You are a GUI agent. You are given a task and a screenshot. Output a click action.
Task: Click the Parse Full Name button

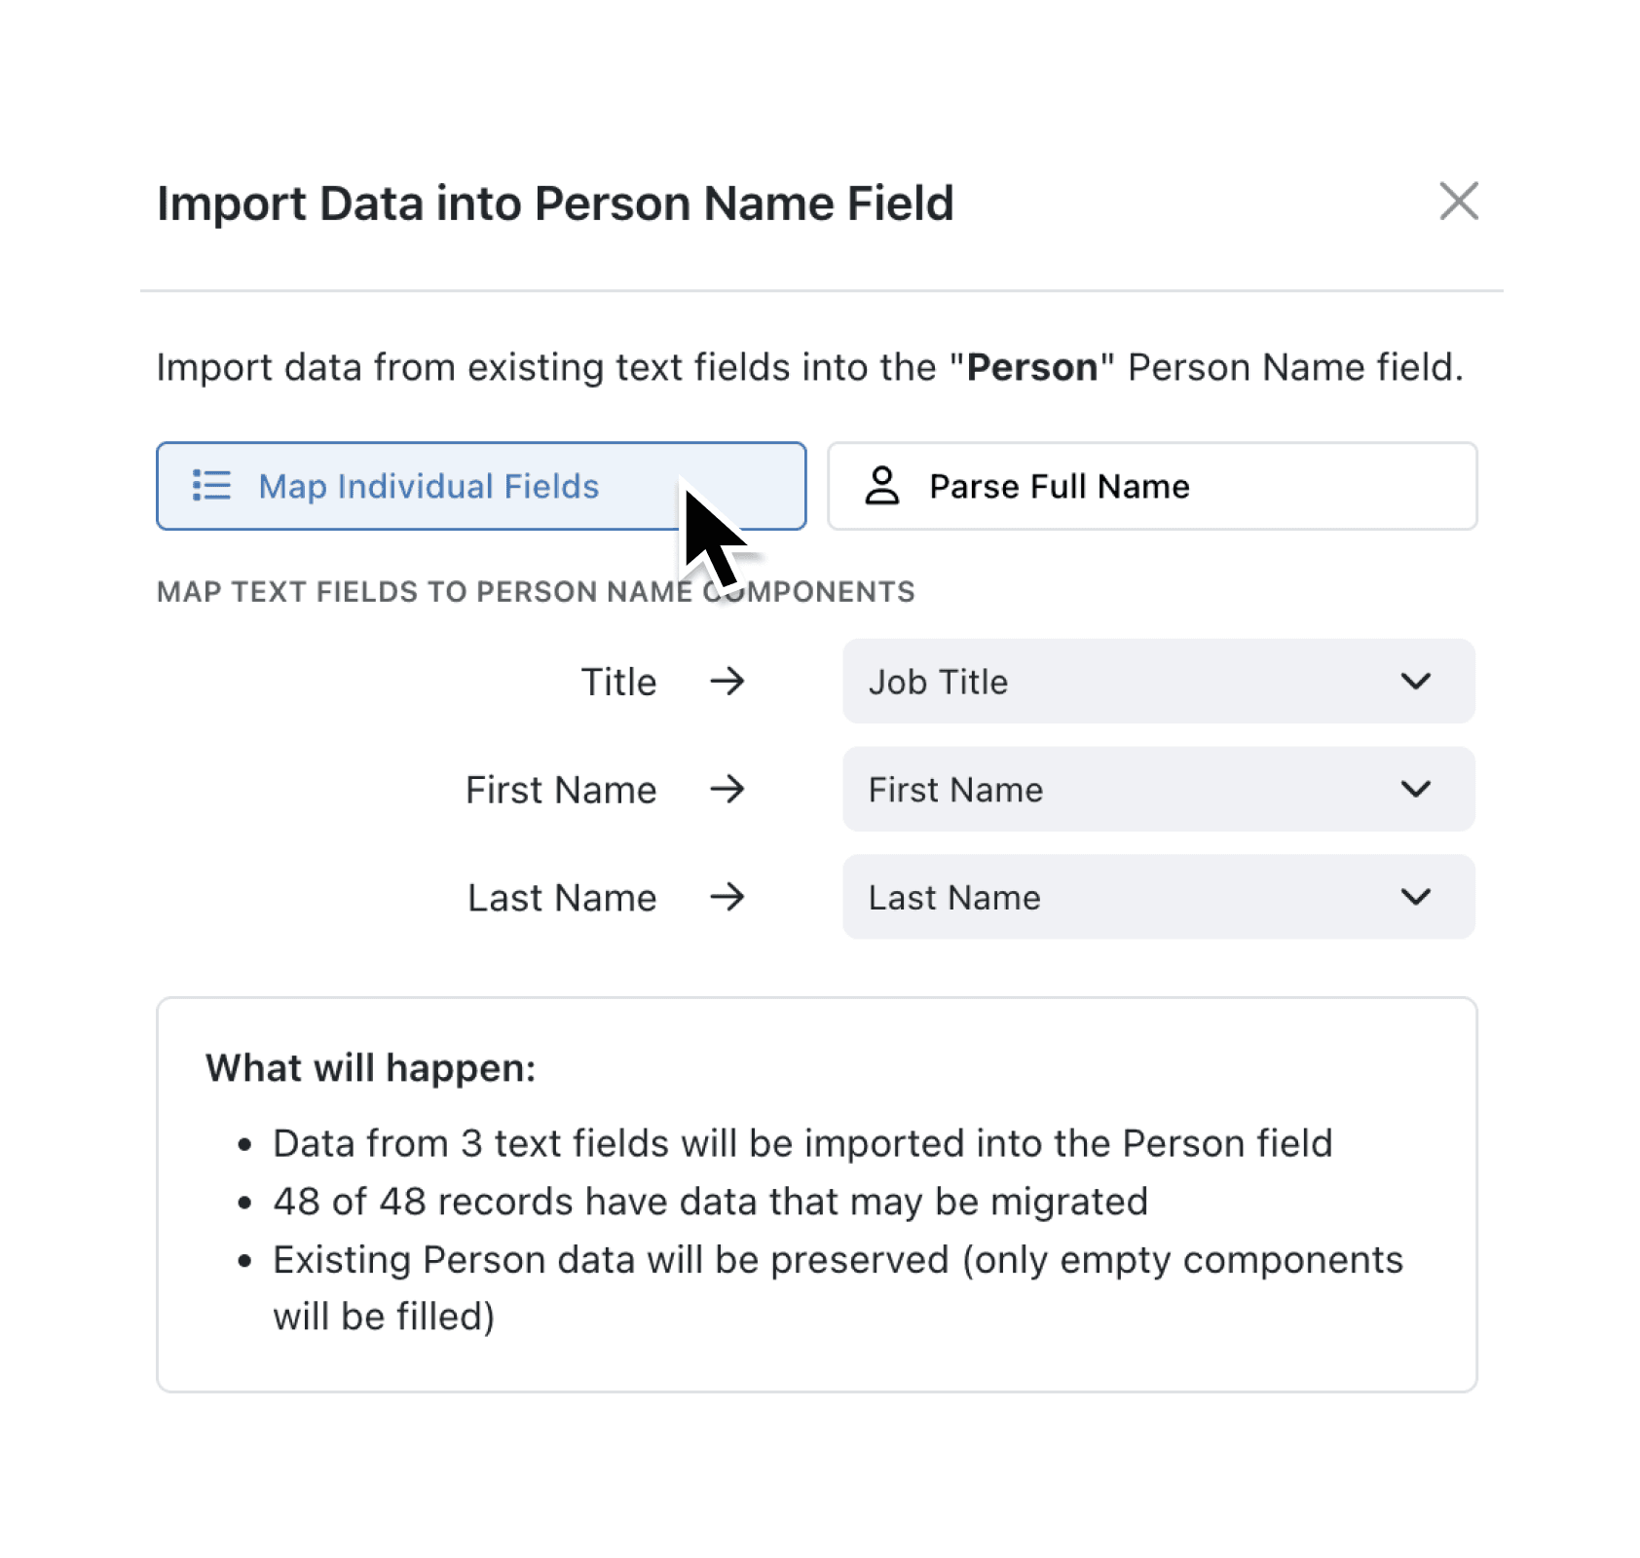point(1152,486)
